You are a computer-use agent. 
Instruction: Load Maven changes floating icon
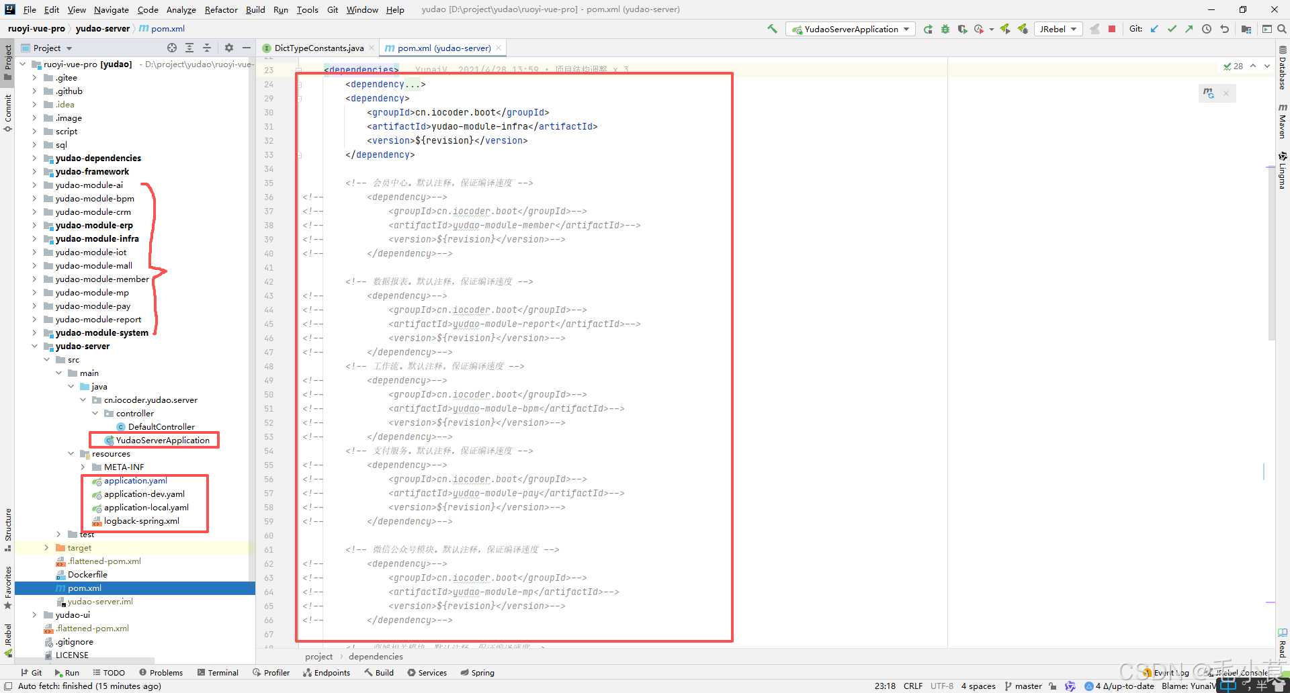click(1209, 93)
